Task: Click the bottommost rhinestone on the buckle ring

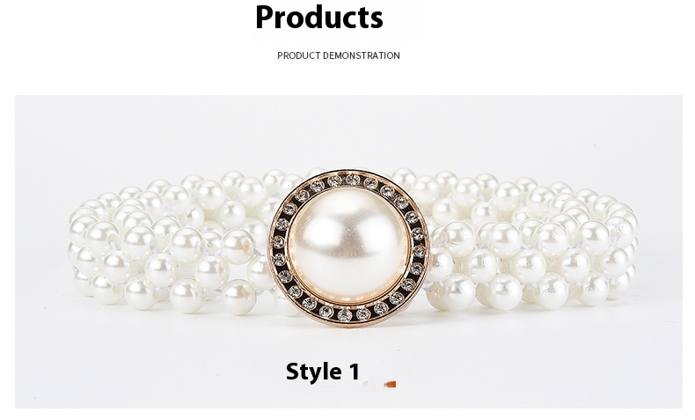Action: click(x=345, y=315)
